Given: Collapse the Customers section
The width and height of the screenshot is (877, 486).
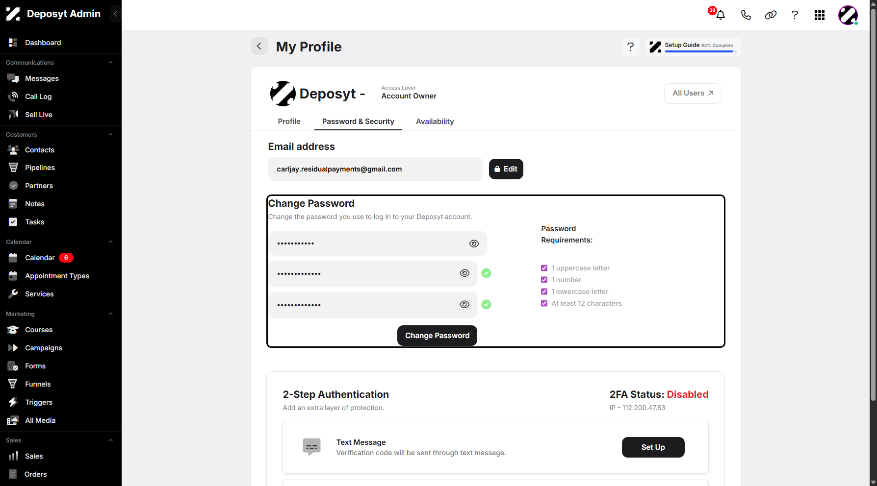Looking at the screenshot, I should pos(110,135).
